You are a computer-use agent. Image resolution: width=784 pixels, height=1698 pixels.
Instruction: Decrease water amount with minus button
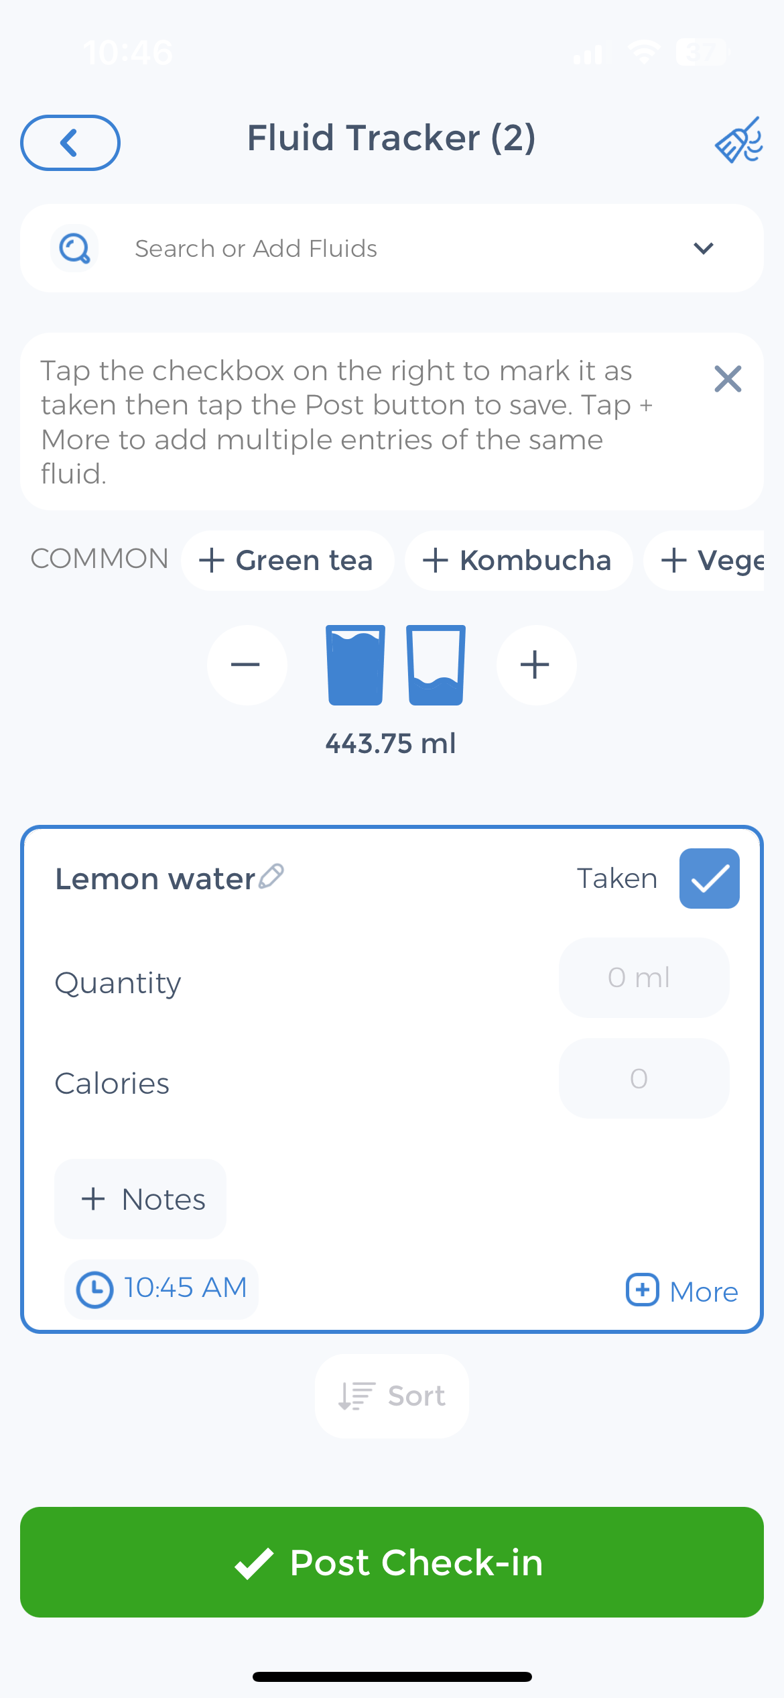247,665
